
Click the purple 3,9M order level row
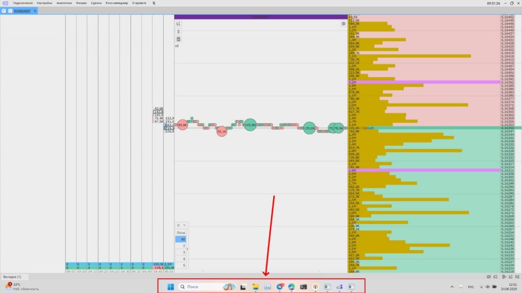(x=424, y=170)
